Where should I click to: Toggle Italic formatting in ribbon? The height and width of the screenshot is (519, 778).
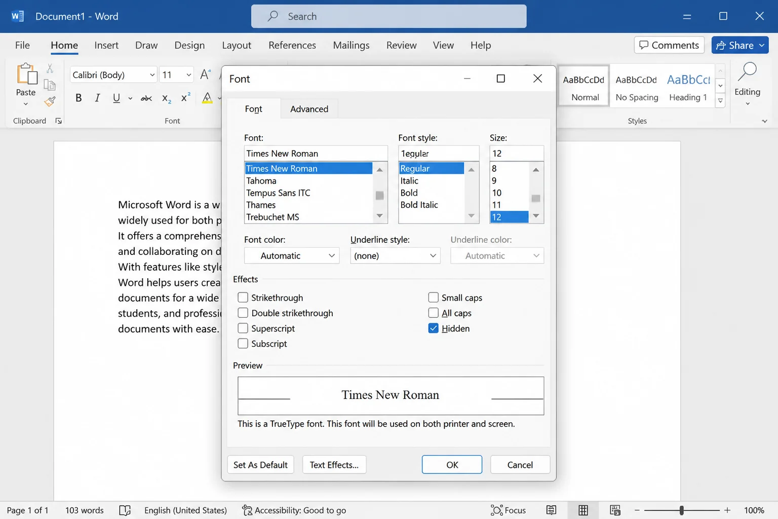pos(97,98)
